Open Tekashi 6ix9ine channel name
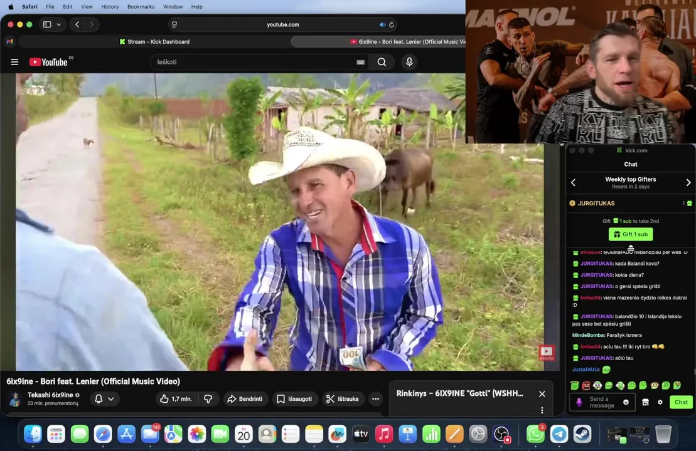Image resolution: width=696 pixels, height=451 pixels. [50, 395]
